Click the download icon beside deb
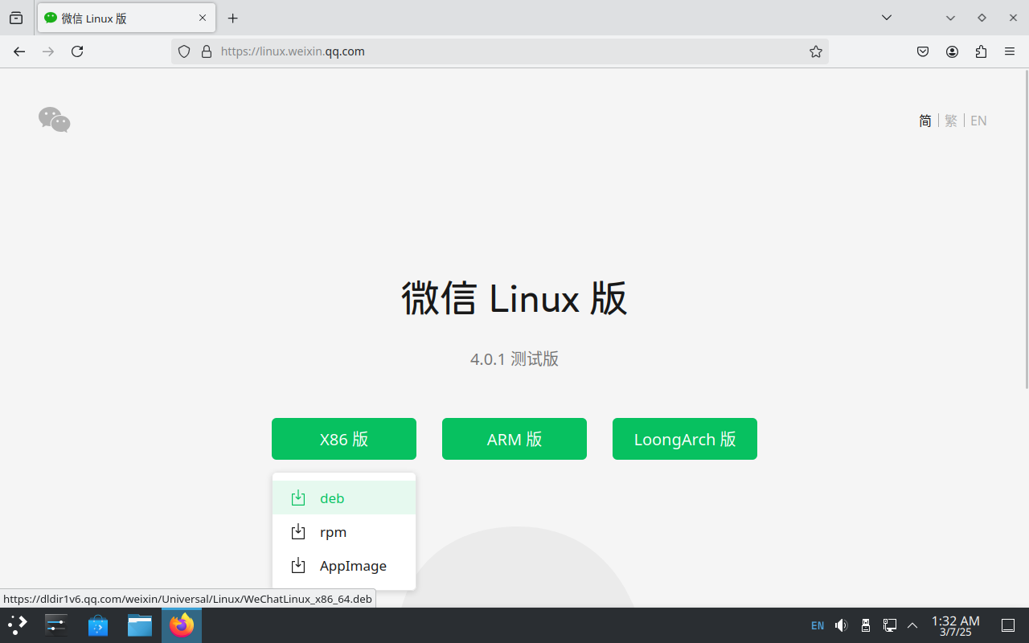The height and width of the screenshot is (643, 1029). (x=298, y=498)
